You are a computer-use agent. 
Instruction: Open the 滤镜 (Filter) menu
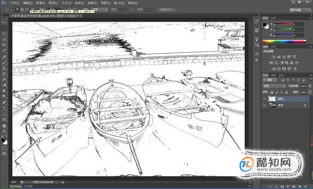click(92, 3)
